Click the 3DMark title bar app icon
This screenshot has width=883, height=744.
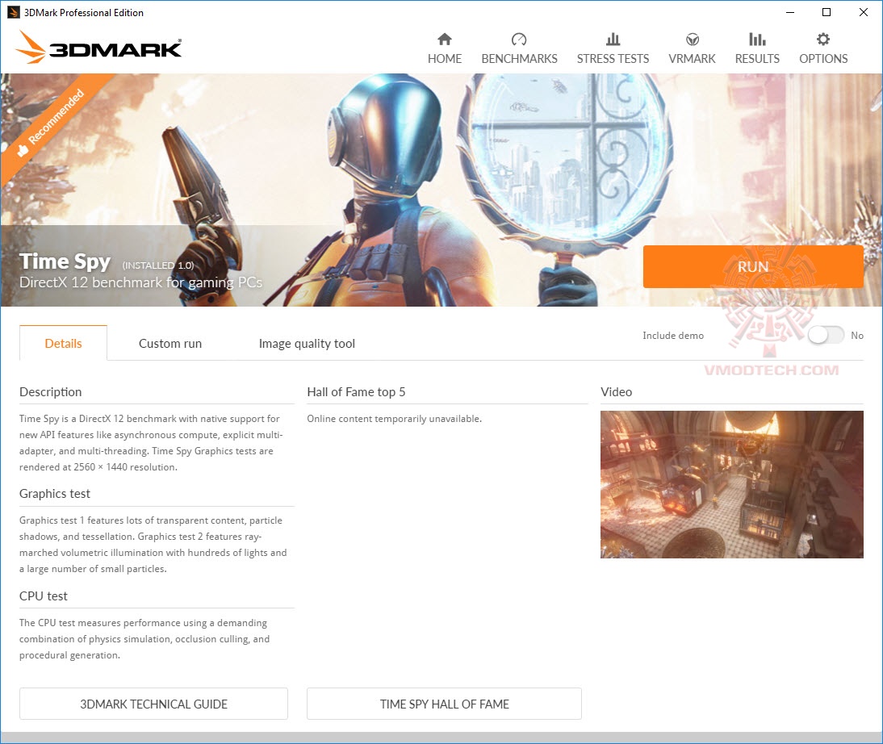pyautogui.click(x=13, y=12)
